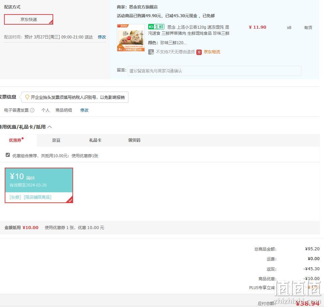Click info icon beside 电子普通发票
Screen dimensions: 324x307
[x=32, y=110]
